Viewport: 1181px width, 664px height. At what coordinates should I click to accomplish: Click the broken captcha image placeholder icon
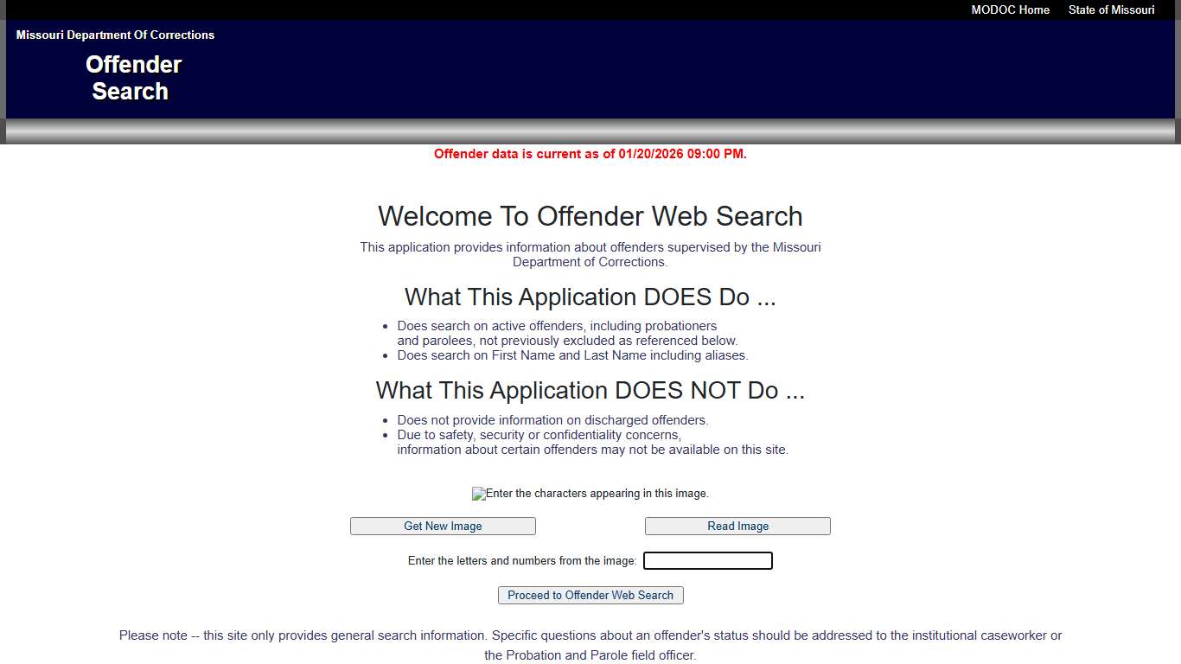pos(477,494)
